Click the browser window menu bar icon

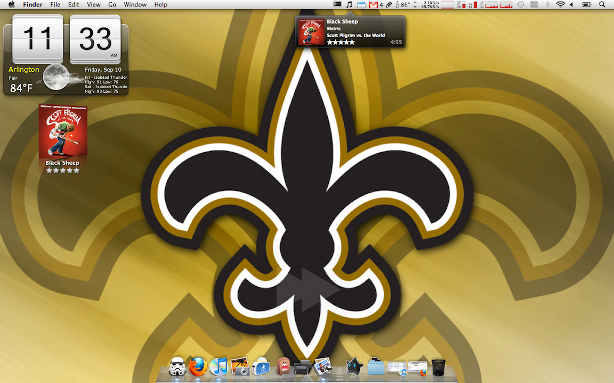tap(361, 5)
